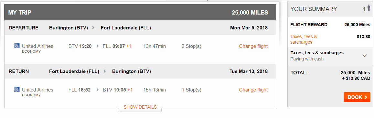The width and height of the screenshot is (374, 118).
Task: Click Show Details to expand trip
Action: pyautogui.click(x=140, y=107)
